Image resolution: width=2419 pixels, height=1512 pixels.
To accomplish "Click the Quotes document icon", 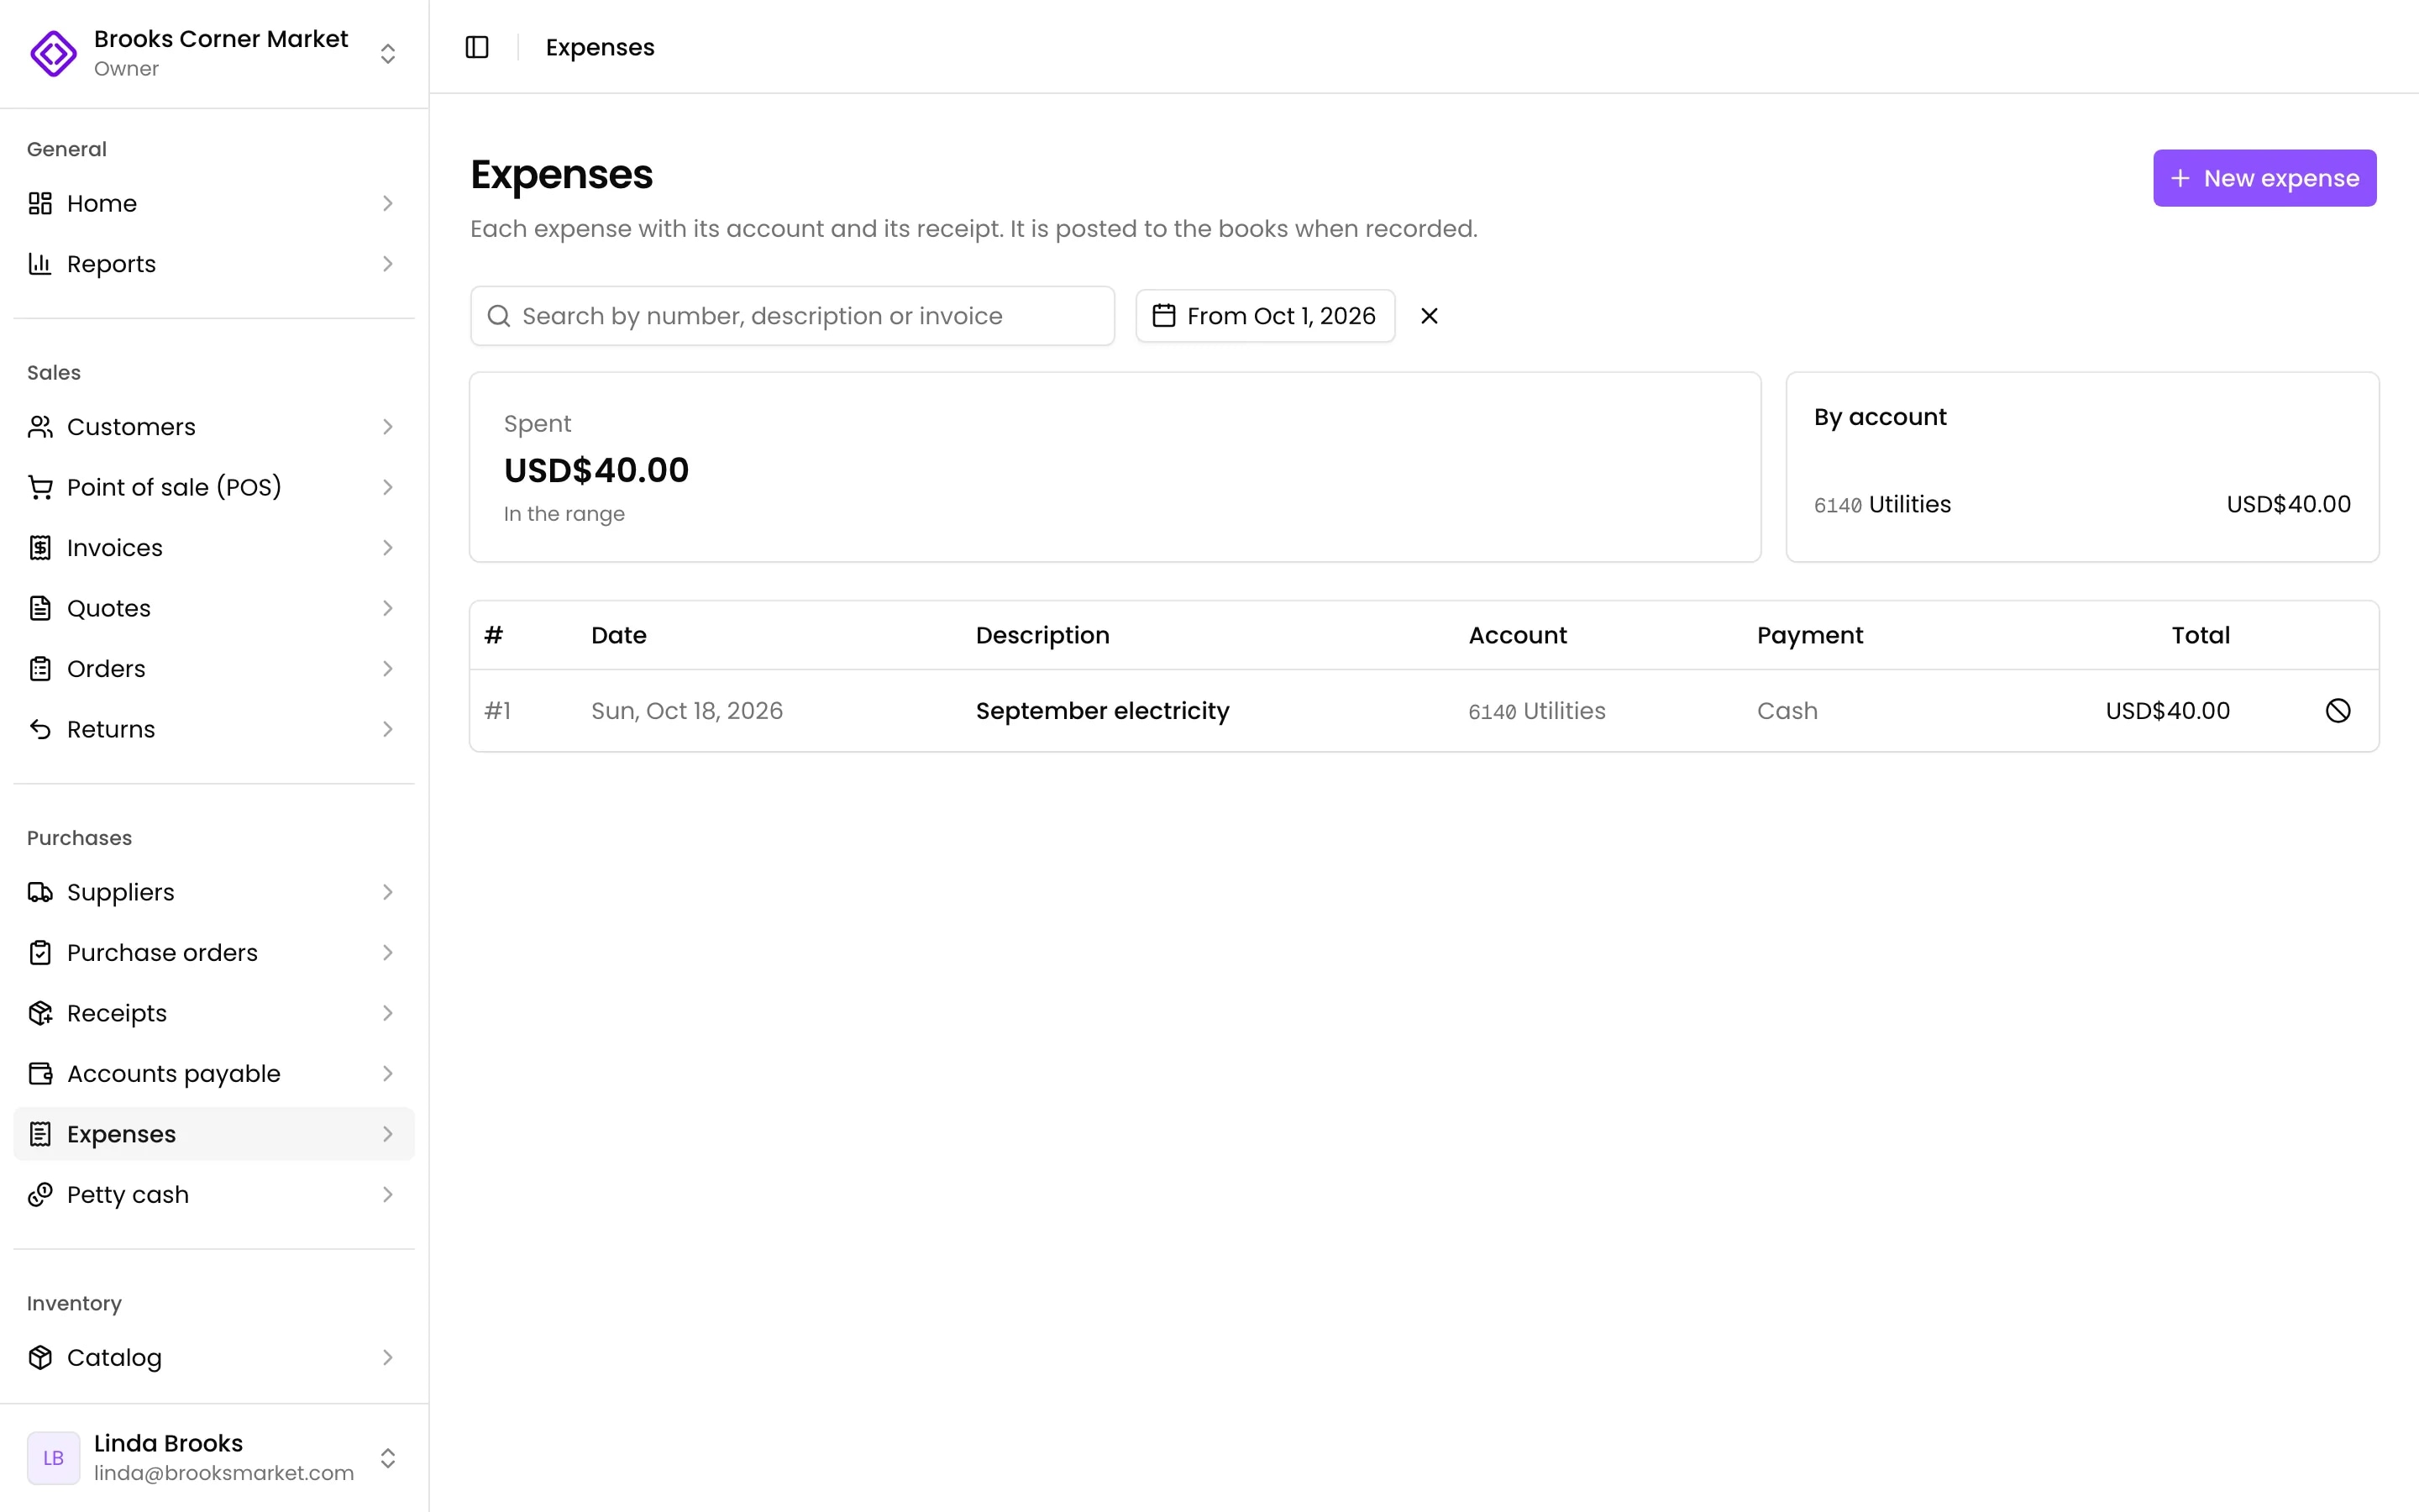I will point(40,608).
